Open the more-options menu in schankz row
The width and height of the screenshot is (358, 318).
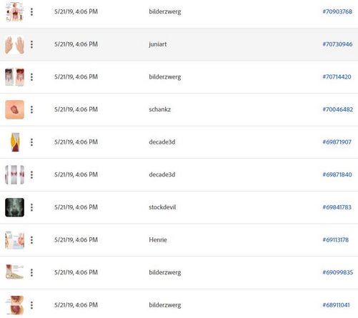click(31, 109)
